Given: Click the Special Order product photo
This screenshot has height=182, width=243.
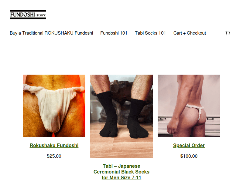Looking at the screenshot, I should [189, 106].
